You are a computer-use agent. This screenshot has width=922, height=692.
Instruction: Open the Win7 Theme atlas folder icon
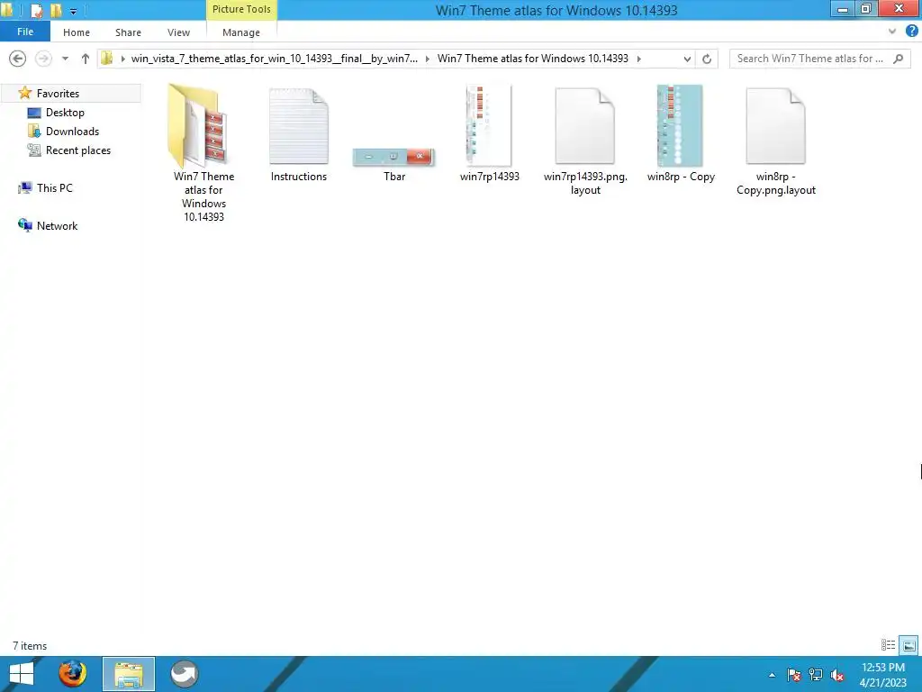[x=199, y=126]
